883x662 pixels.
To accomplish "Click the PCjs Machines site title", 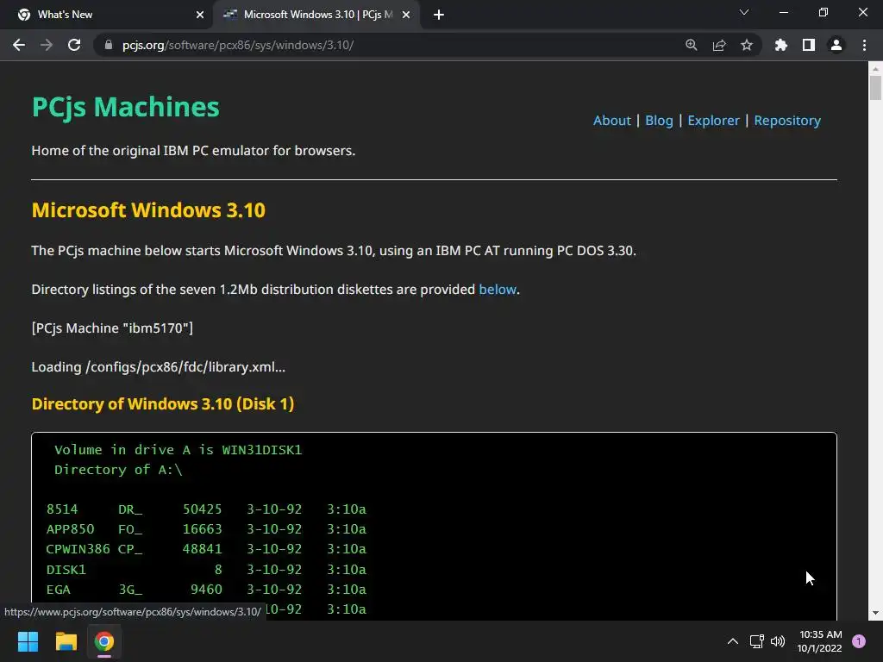I will point(126,107).
